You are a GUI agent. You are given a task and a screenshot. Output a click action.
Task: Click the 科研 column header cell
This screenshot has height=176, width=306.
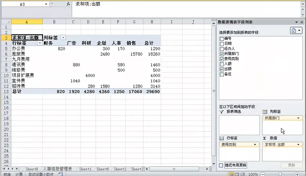pyautogui.click(x=88, y=43)
